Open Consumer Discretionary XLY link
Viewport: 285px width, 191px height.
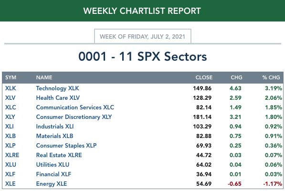click(74, 117)
